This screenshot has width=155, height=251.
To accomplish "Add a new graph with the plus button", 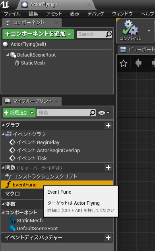I will (108, 125).
